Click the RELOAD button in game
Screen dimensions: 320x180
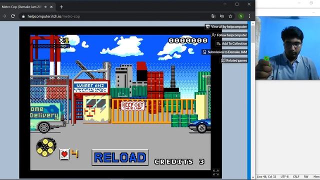pyautogui.click(x=120, y=157)
